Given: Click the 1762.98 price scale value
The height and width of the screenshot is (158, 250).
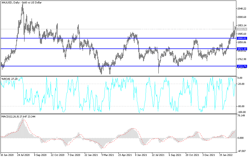Looking at the screenshot, I should pyautogui.click(x=242, y=59).
